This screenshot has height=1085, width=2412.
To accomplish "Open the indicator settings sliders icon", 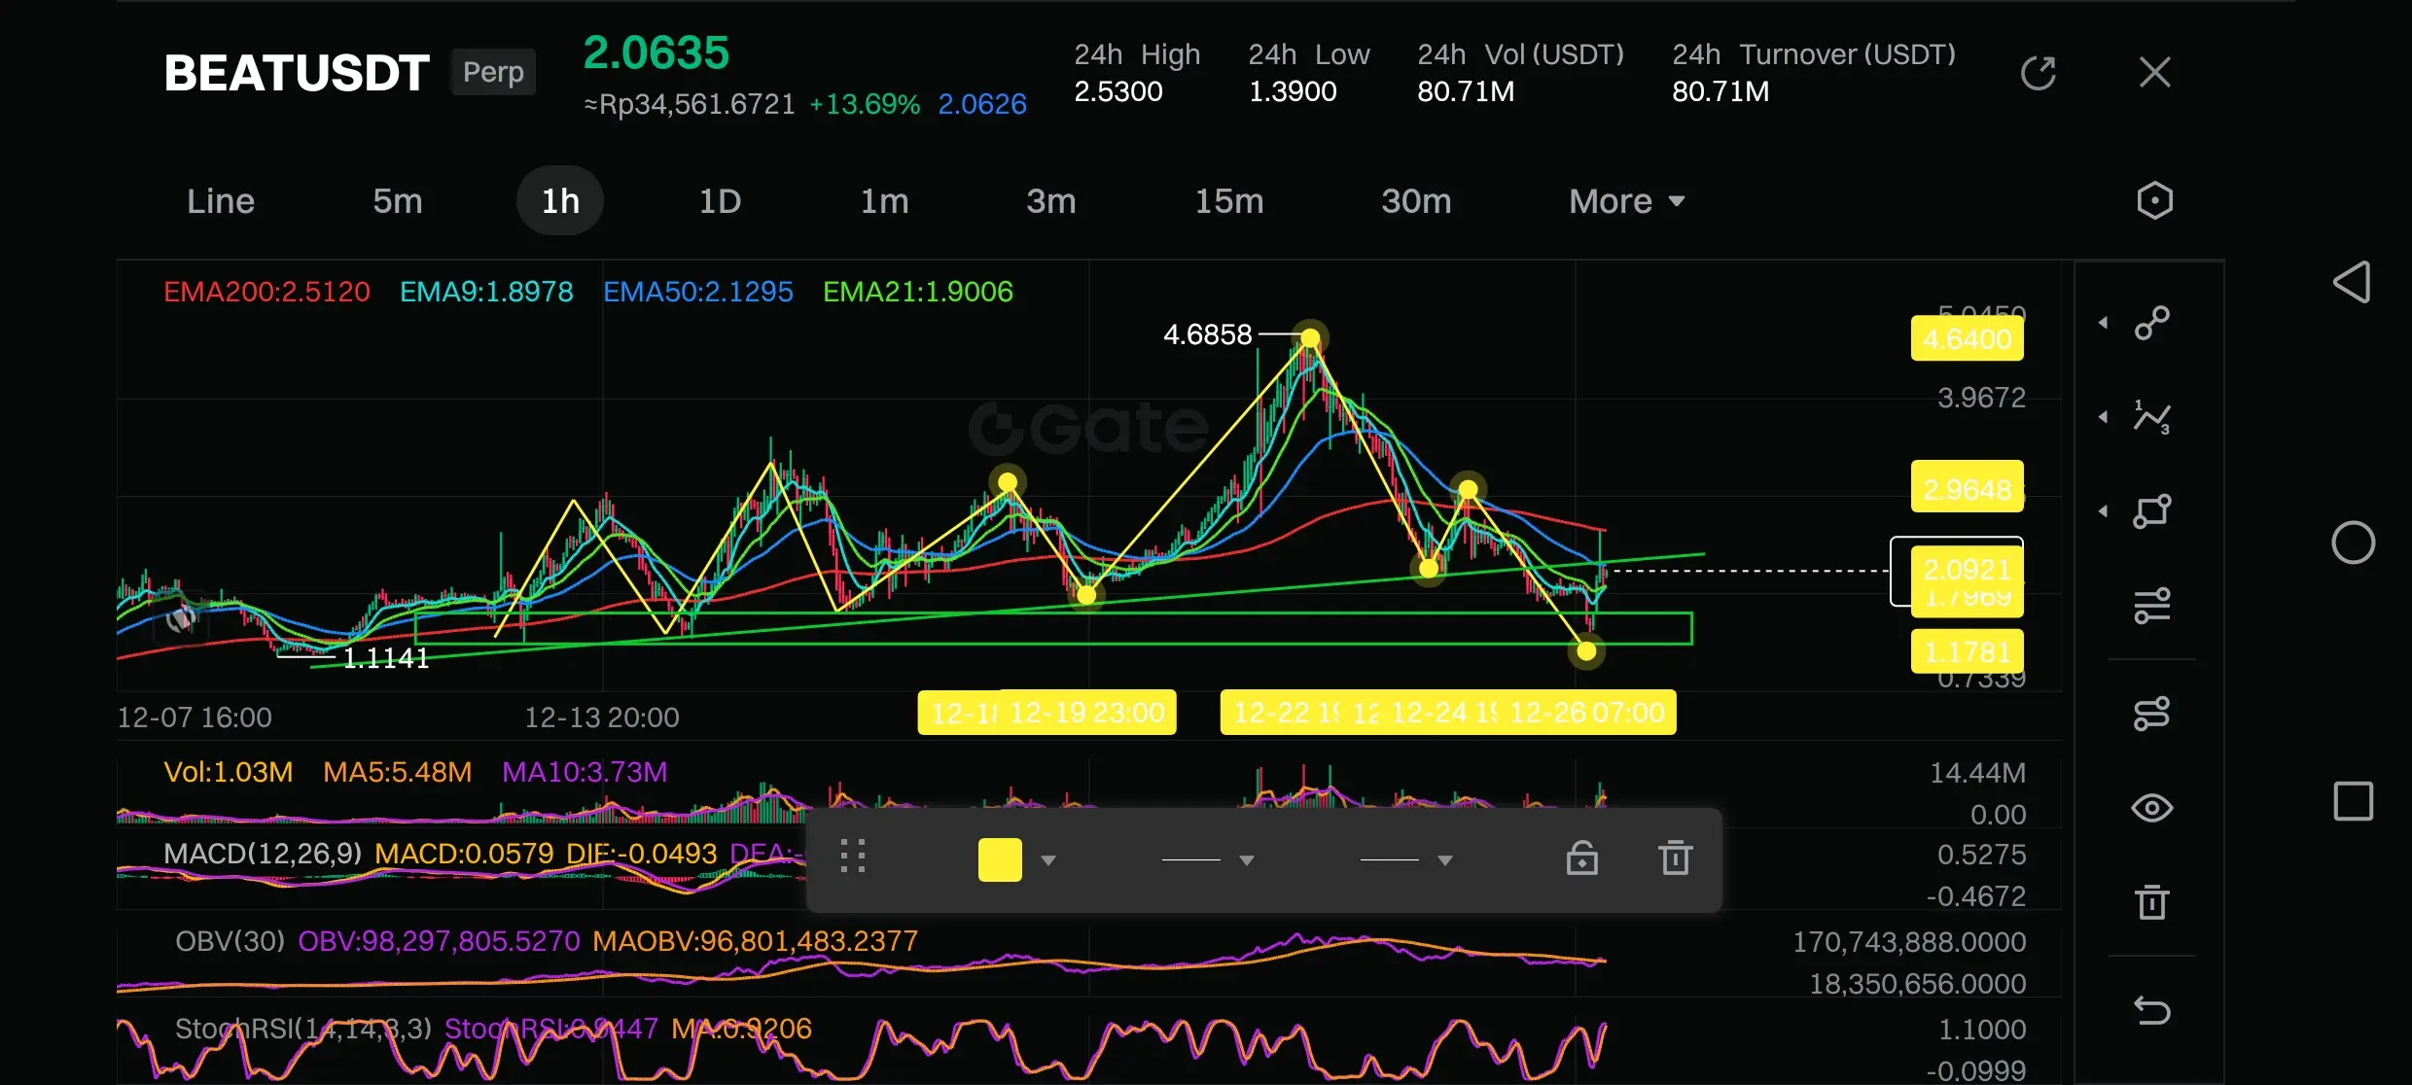I will pos(2151,606).
